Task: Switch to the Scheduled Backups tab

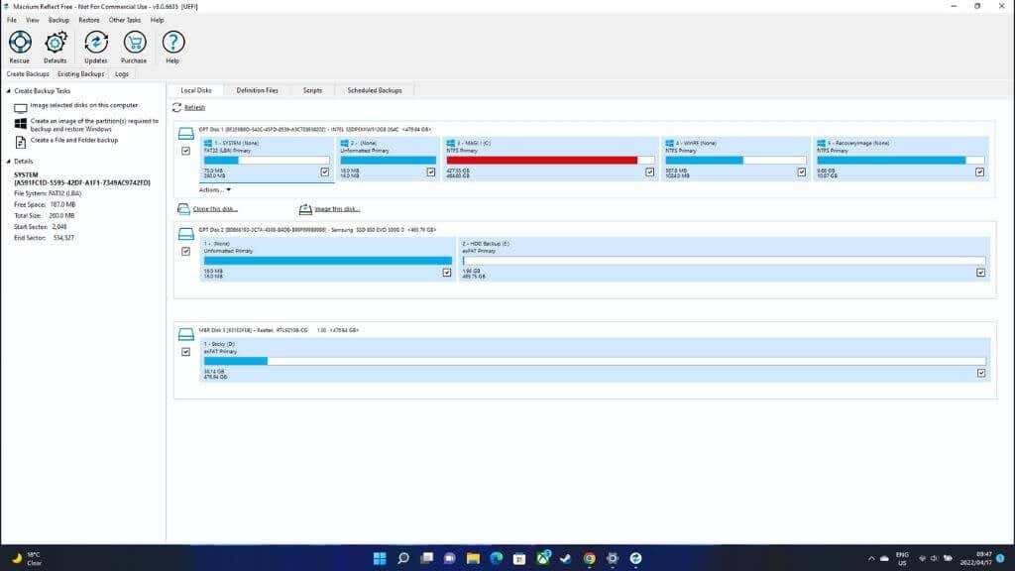Action: click(x=375, y=90)
